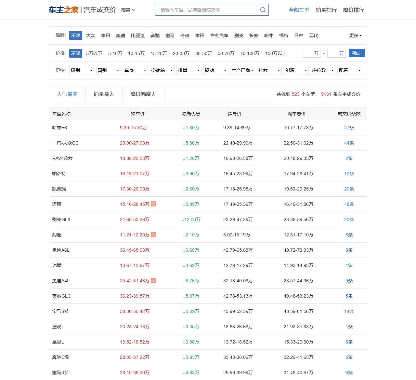The image size is (416, 380).
Task: Select the 不限 brand filter
Action: (x=76, y=35)
